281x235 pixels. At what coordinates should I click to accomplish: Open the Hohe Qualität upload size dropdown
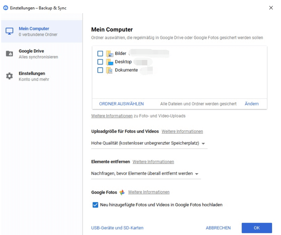pyautogui.click(x=149, y=143)
